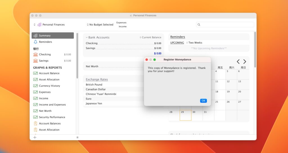Click the Reminders heading link

[x=177, y=37]
